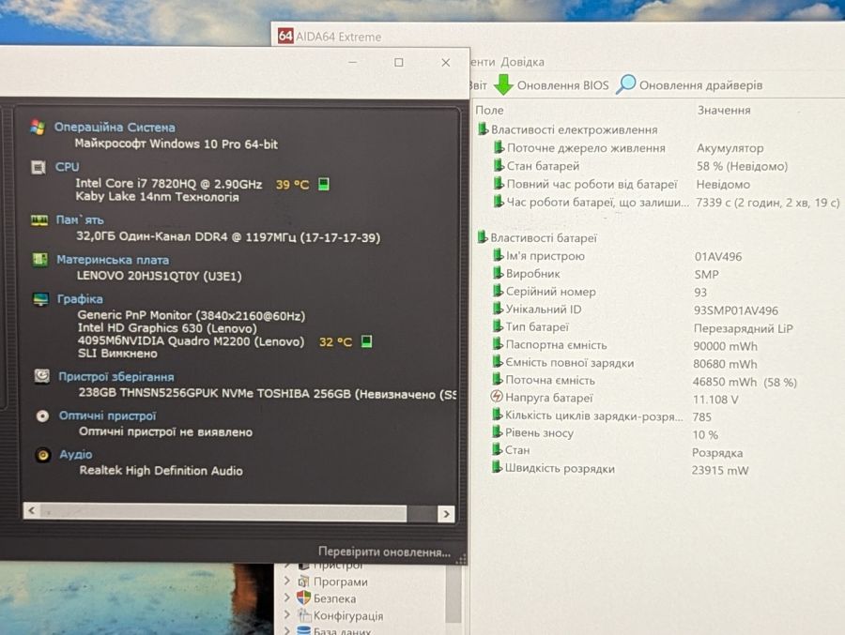Image resolution: width=845 pixels, height=635 pixels.
Task: Click the horizontal scrollbar left arrow
Action: pyautogui.click(x=32, y=510)
